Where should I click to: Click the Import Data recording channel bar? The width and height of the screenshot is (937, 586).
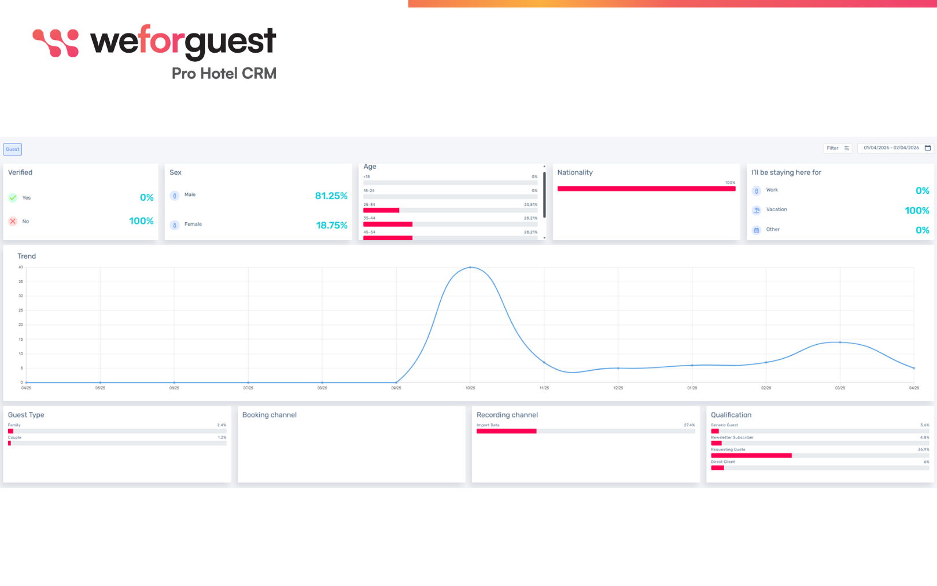coord(586,431)
